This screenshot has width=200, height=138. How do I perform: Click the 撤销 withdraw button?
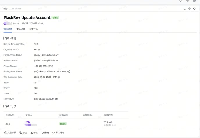(x=45, y=132)
